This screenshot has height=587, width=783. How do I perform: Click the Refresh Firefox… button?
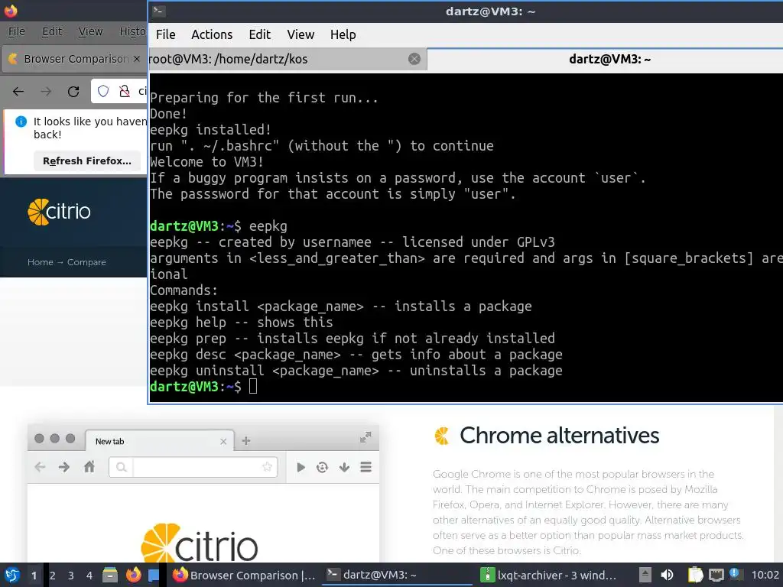click(87, 161)
